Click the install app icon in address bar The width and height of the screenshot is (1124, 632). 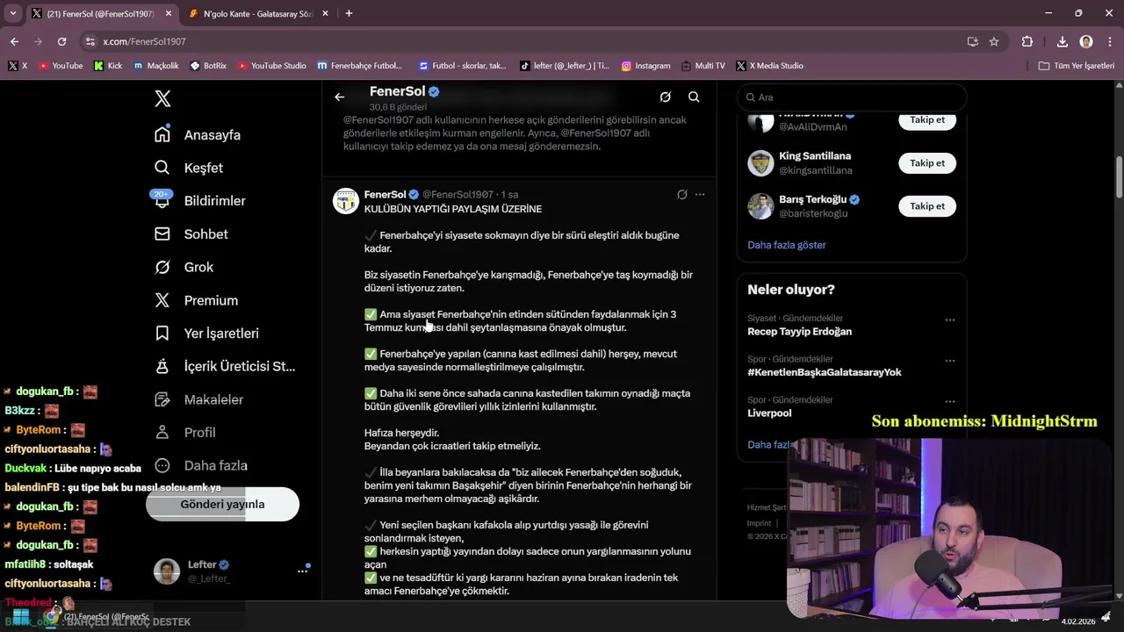pos(972,41)
